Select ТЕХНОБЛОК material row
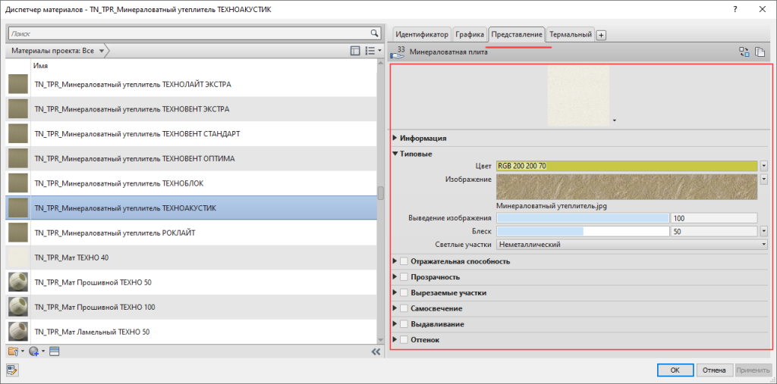 coord(191,183)
